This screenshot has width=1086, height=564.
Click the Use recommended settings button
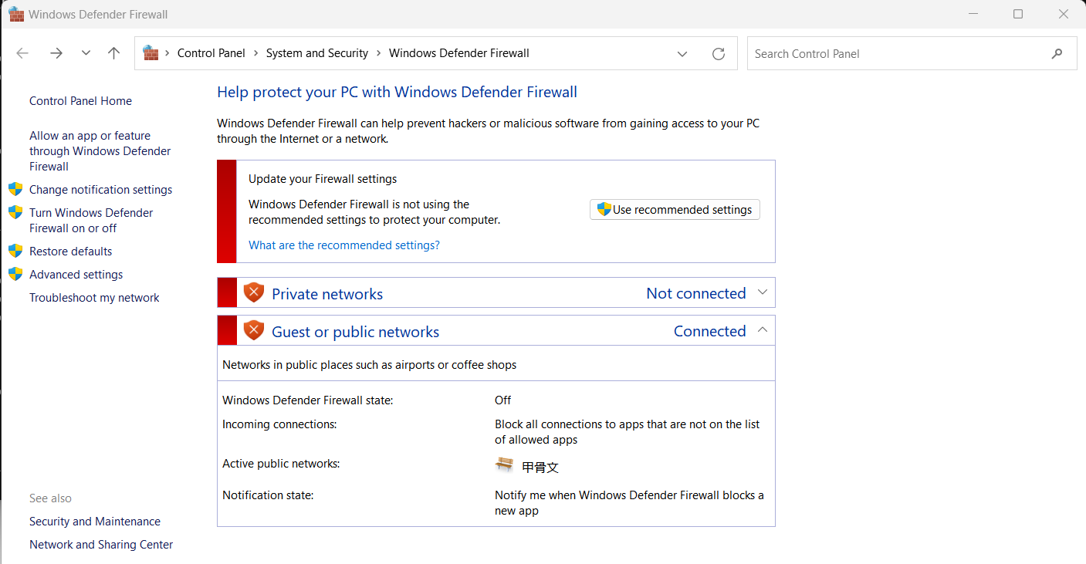point(675,210)
